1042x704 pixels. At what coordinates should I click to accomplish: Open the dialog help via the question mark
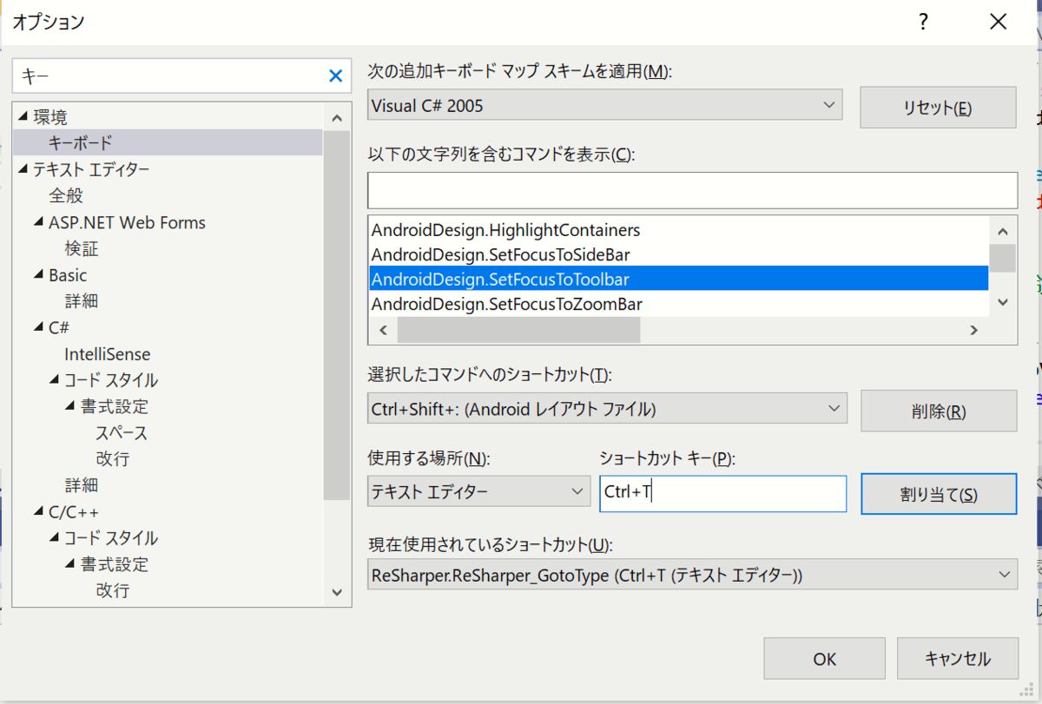(x=922, y=22)
